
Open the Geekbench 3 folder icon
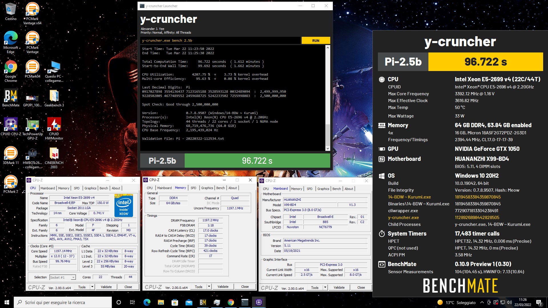[54, 98]
